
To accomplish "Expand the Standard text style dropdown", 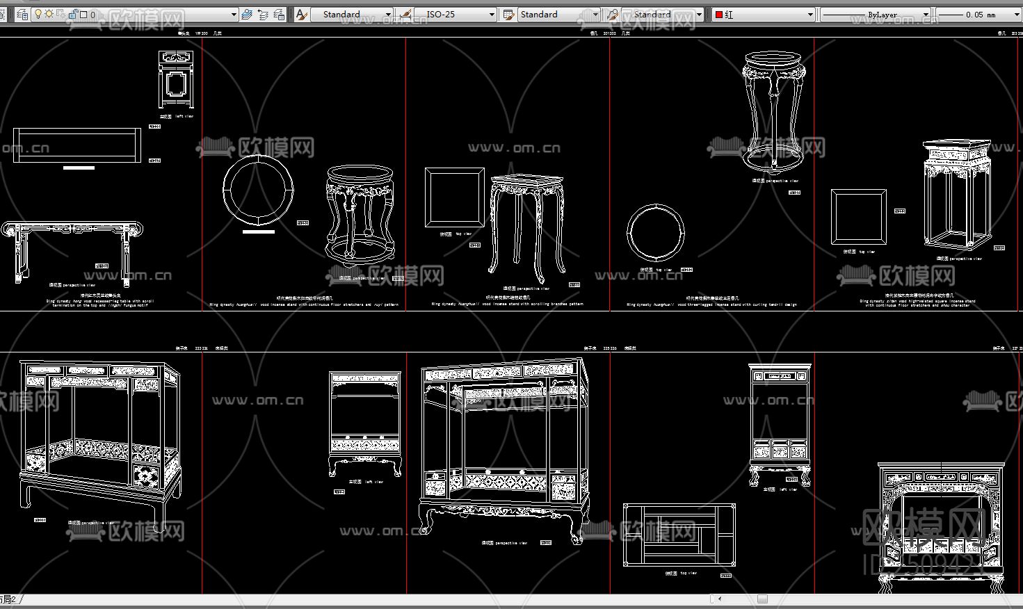I will 388,15.
